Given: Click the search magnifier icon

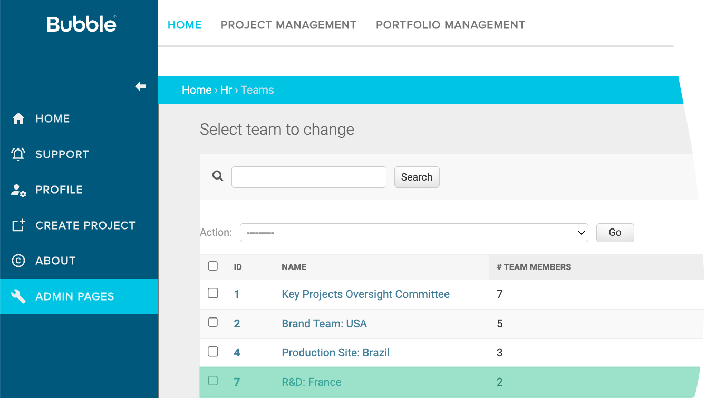Looking at the screenshot, I should tap(217, 176).
